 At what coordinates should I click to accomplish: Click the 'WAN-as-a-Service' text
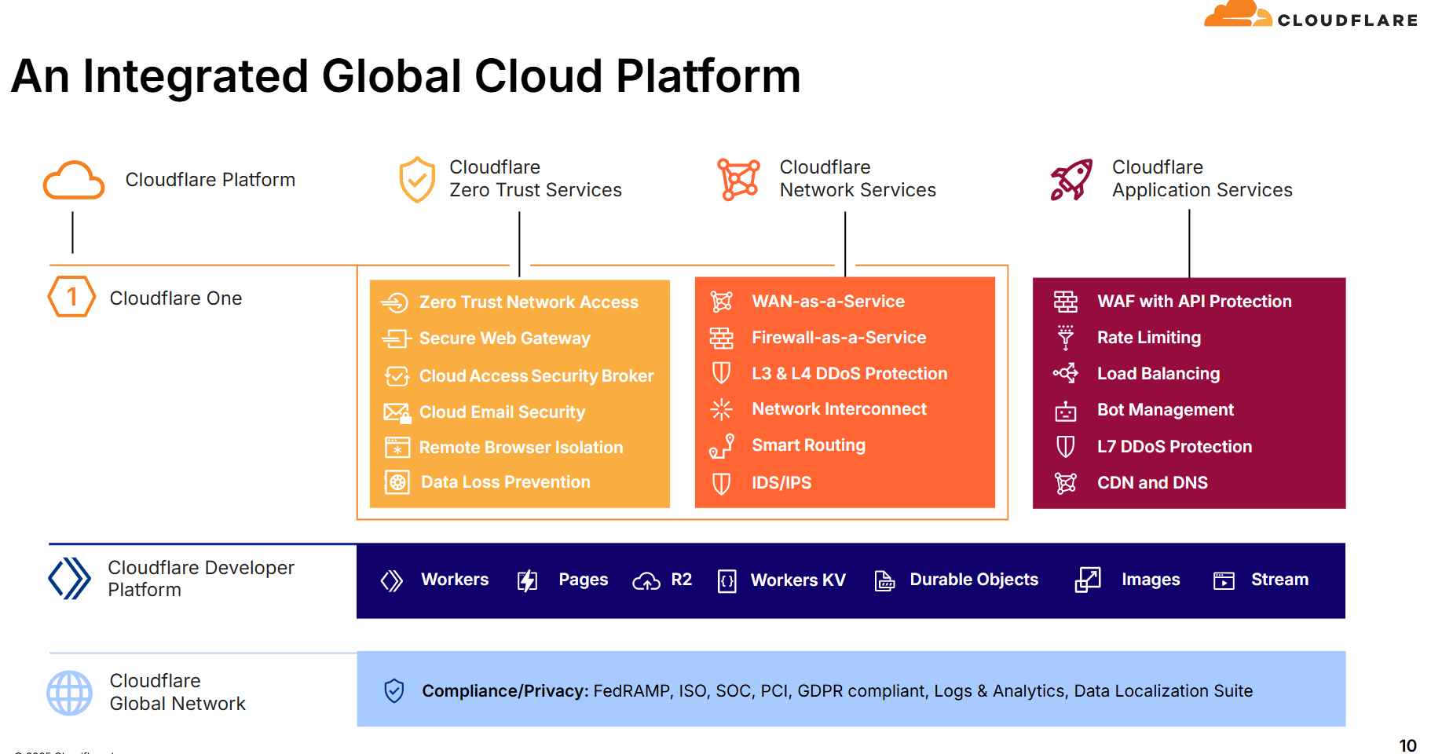(x=829, y=302)
